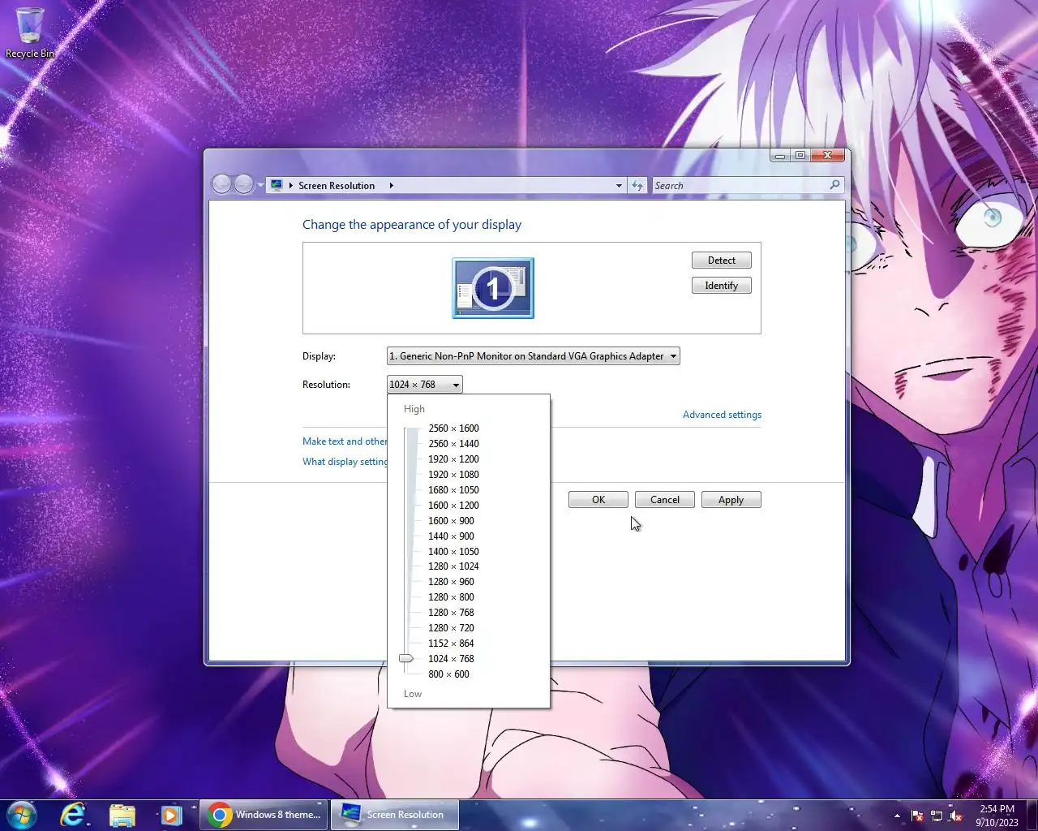Click the Detect button
Viewport: 1038px width, 831px height.
(x=722, y=260)
